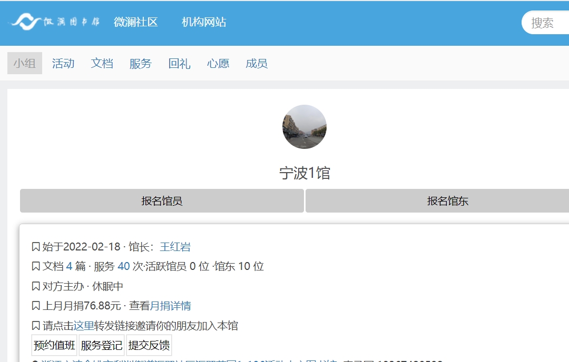
Task: View 月捐详情 donation details link
Action: tap(171, 306)
